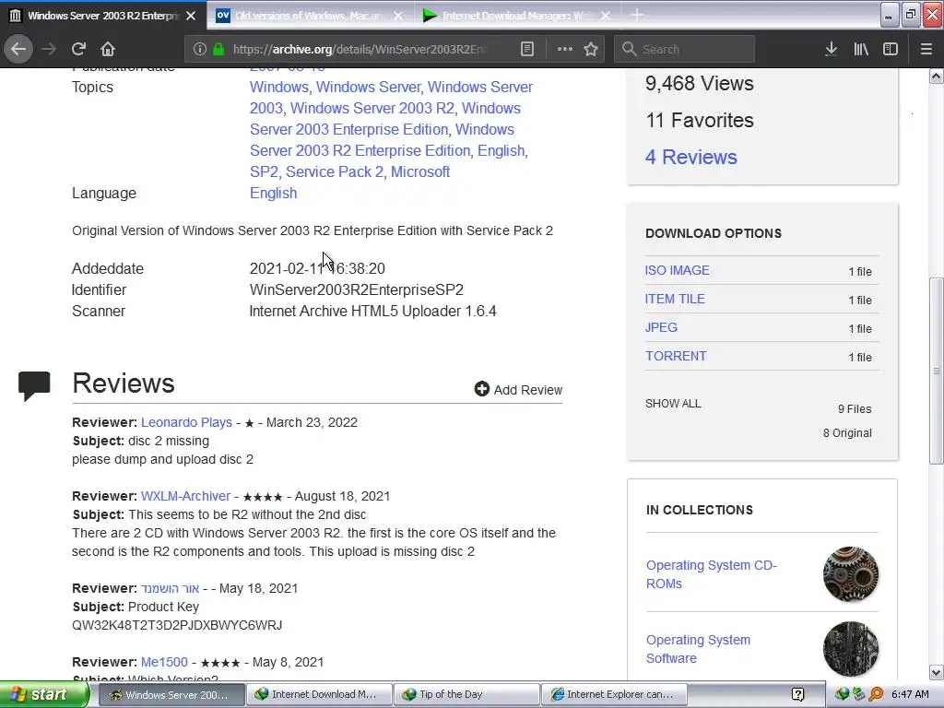Click the first green system tray icon
Image resolution: width=944 pixels, height=708 pixels.
(842, 695)
